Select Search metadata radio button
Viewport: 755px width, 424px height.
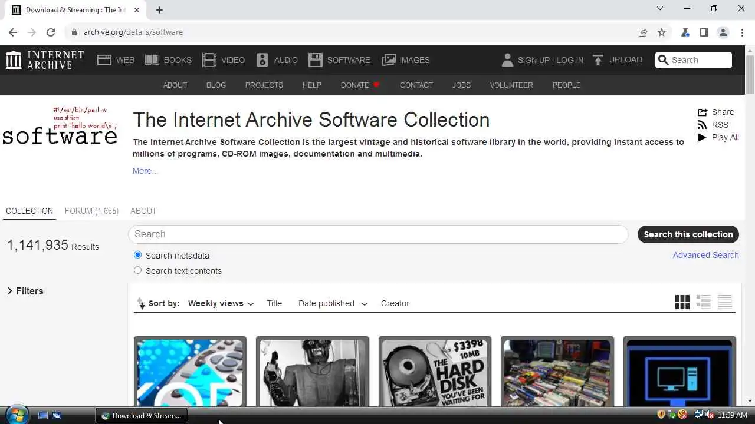click(137, 255)
